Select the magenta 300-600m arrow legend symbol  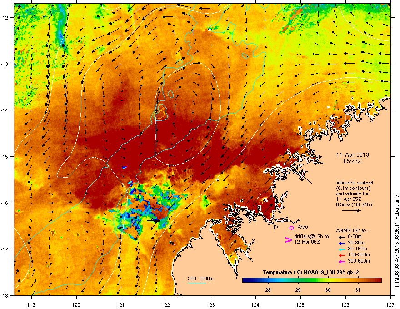tap(342, 261)
